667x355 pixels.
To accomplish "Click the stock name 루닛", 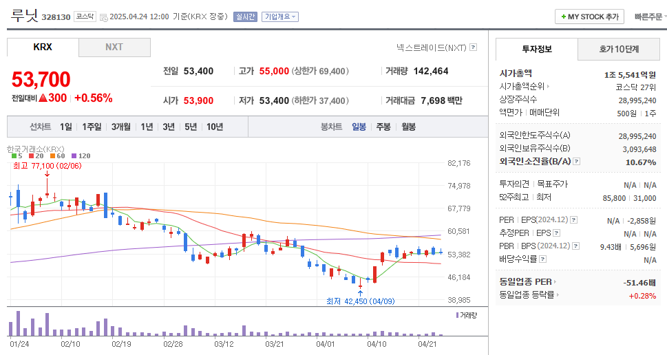I will pos(24,15).
